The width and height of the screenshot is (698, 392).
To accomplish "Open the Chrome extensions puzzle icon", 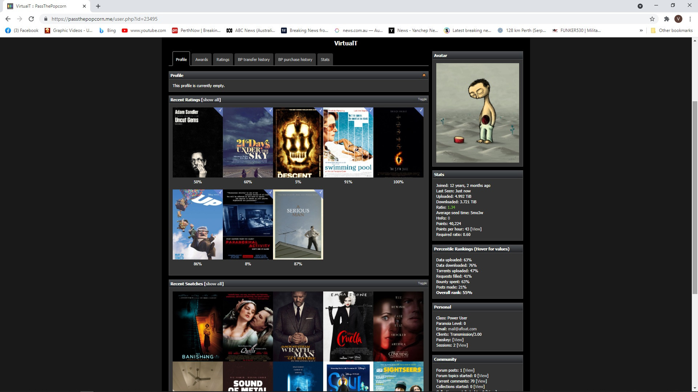I will click(666, 19).
